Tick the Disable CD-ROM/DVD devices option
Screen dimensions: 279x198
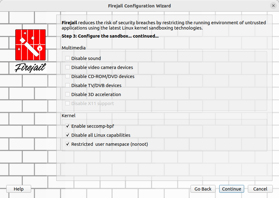point(68,76)
